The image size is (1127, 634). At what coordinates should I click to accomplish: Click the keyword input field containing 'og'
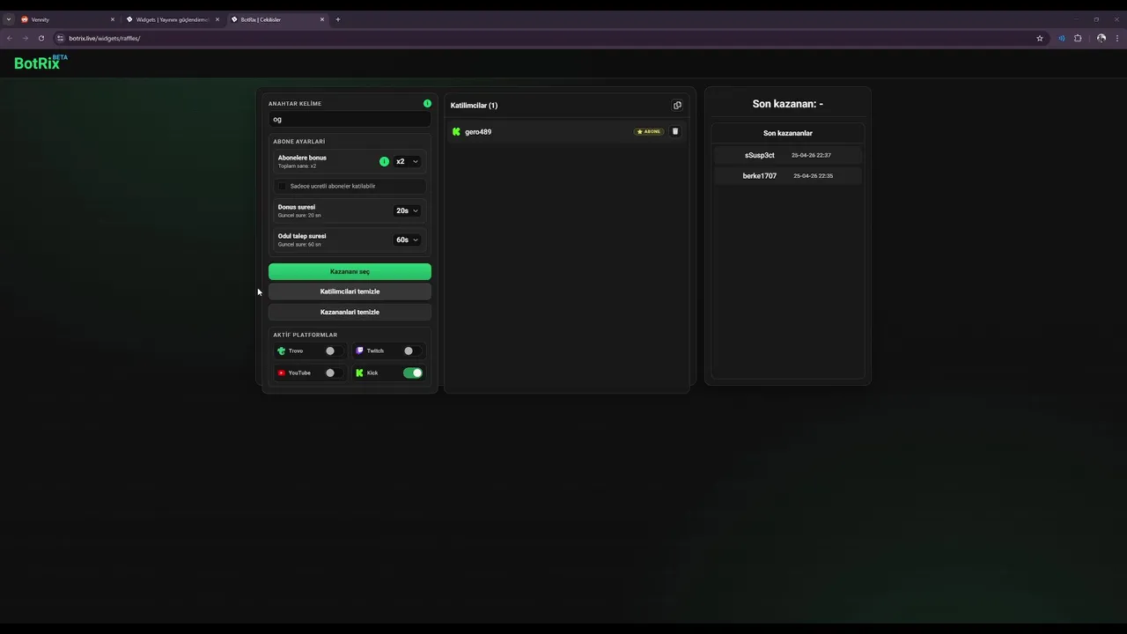coord(350,120)
